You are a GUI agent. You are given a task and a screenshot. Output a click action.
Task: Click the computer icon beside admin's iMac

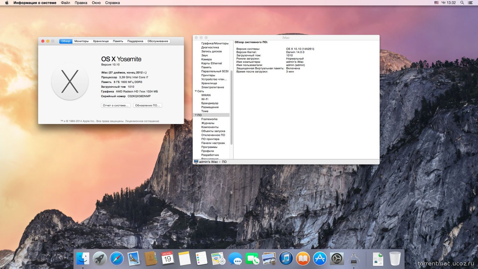[196, 162]
